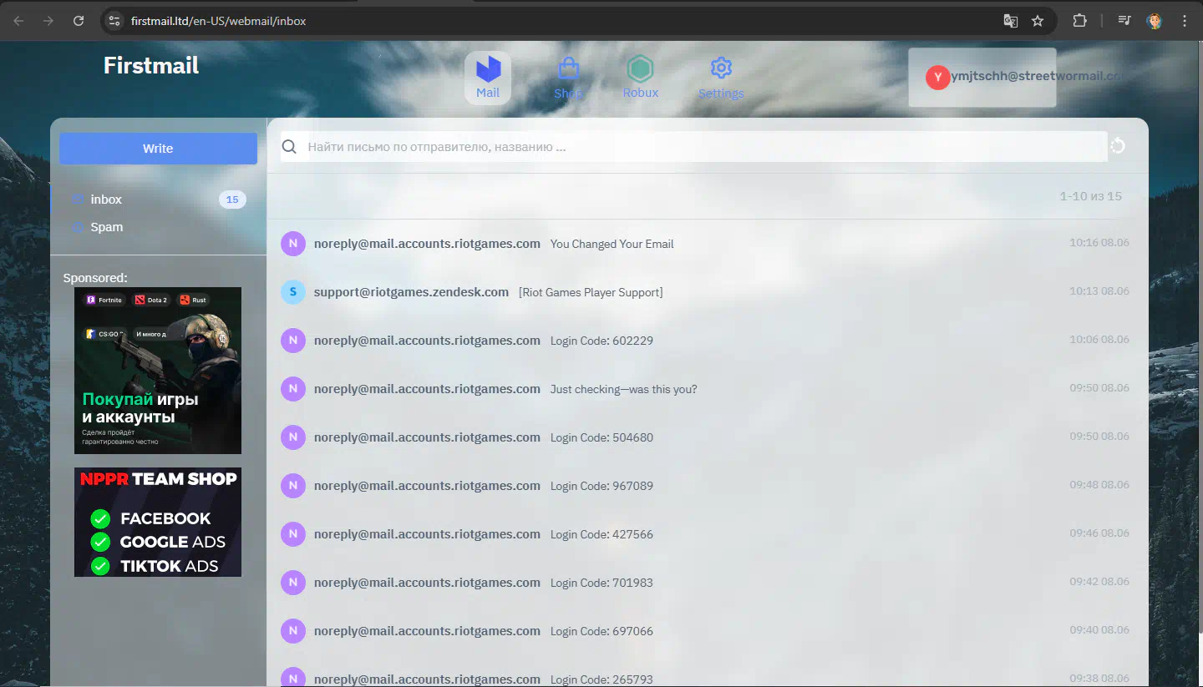Image resolution: width=1203 pixels, height=687 pixels.
Task: Open the Mail section icon
Action: [488, 68]
